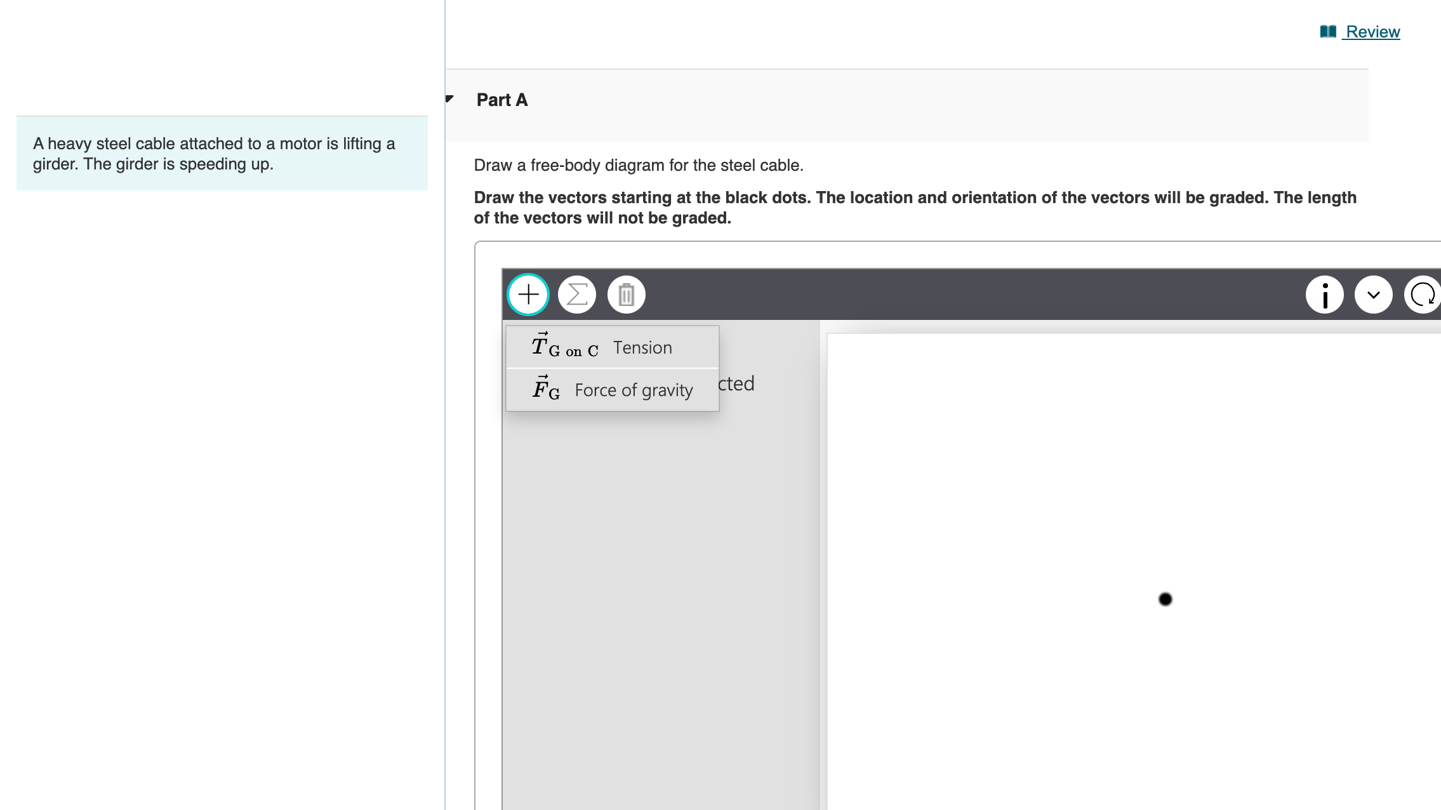Click the gray side panel below menu
Viewport: 1441px width, 810px height.
660,571
